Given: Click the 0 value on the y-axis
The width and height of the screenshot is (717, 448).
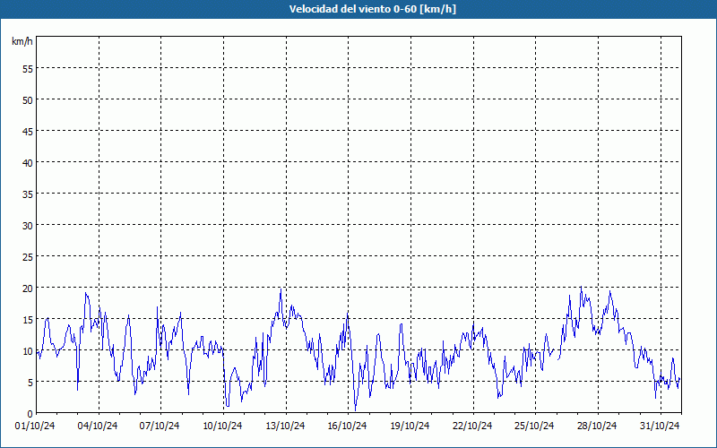Looking at the screenshot, I should tap(30, 414).
